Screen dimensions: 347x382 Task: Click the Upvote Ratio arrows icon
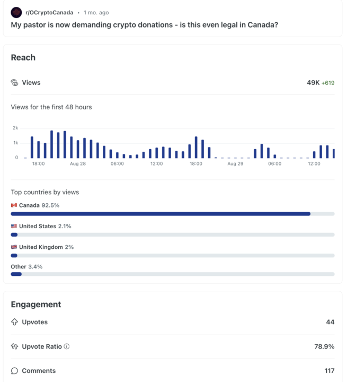pos(15,346)
